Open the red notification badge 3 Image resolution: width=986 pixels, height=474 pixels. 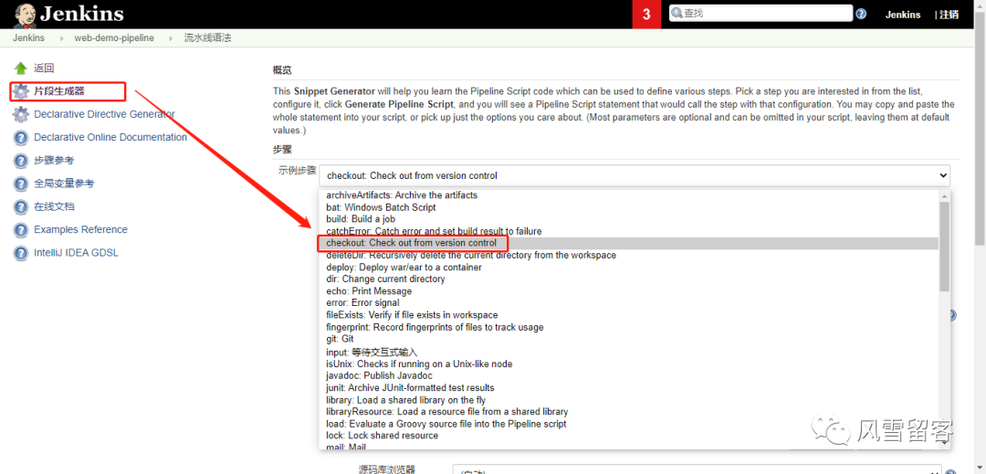(646, 15)
